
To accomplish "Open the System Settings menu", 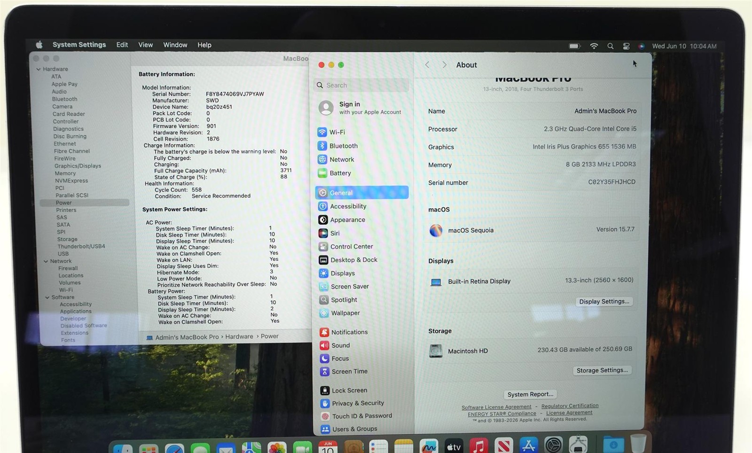I will pos(79,45).
